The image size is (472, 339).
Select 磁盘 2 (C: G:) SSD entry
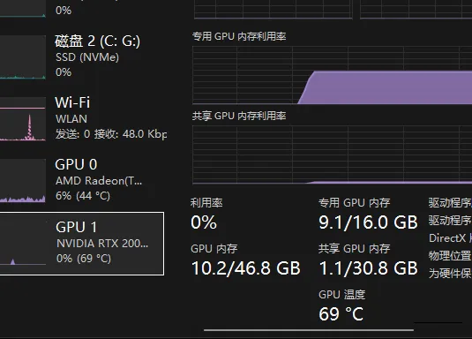tap(81, 57)
